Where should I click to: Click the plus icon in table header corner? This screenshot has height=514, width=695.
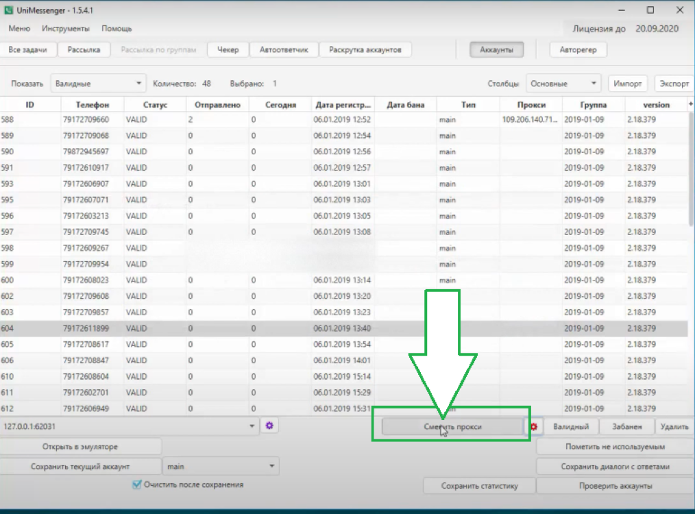click(691, 103)
